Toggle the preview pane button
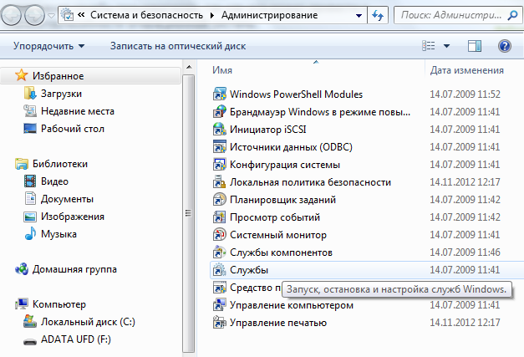The image size is (524, 357). 475,46
